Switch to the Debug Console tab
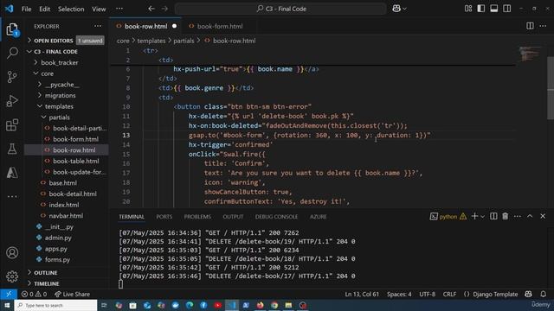This screenshot has width=554, height=311. point(276,217)
